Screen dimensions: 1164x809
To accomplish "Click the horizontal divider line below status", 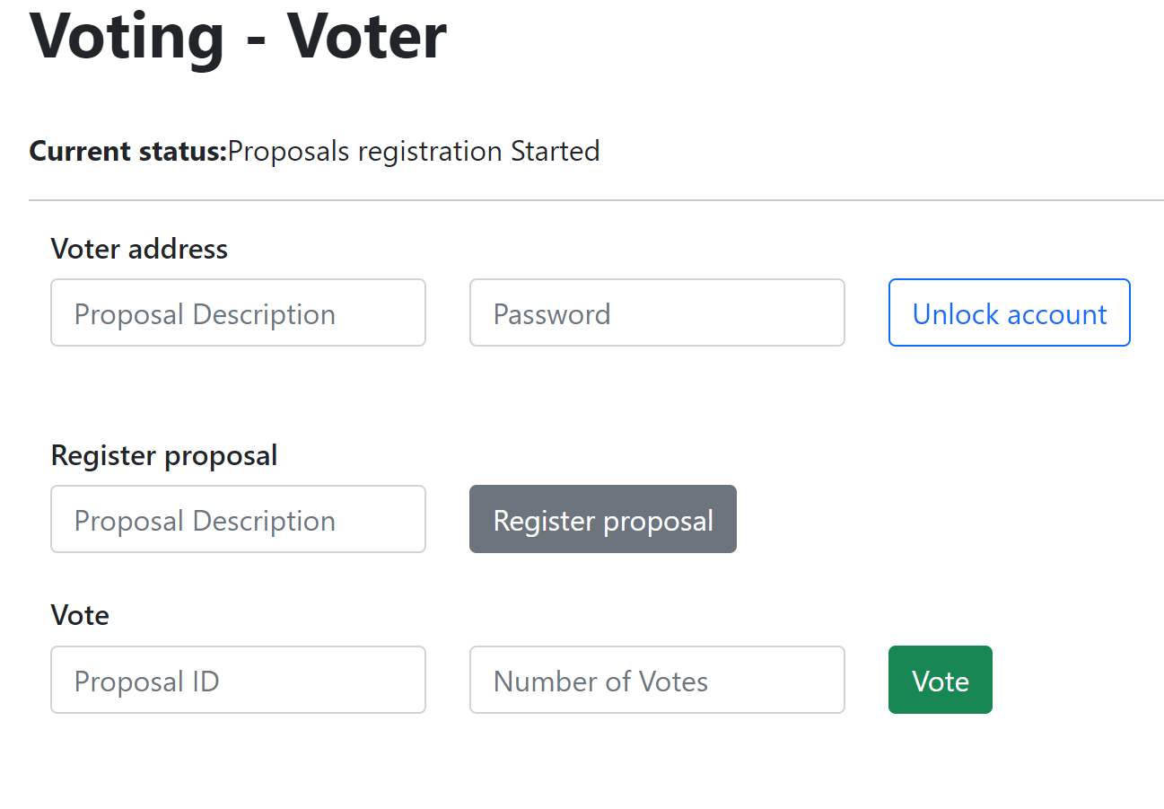I will (596, 199).
